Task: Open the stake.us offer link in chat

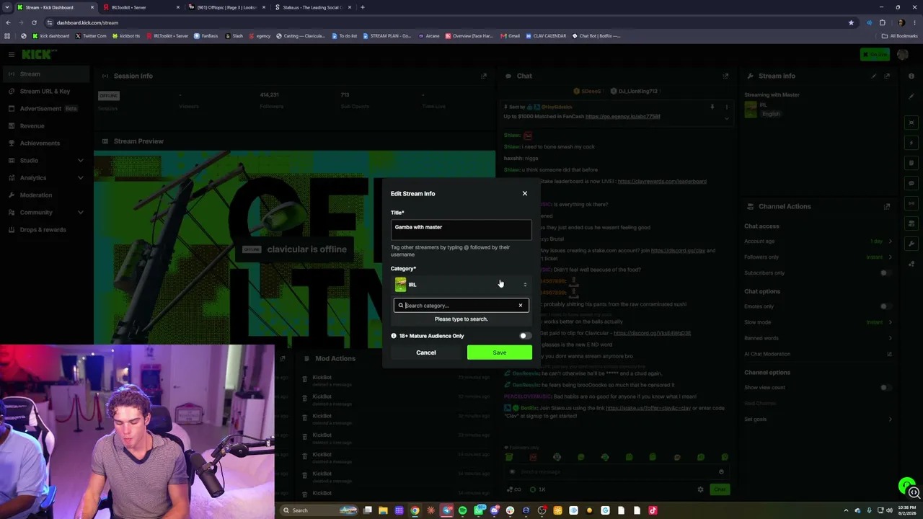Action: click(648, 408)
